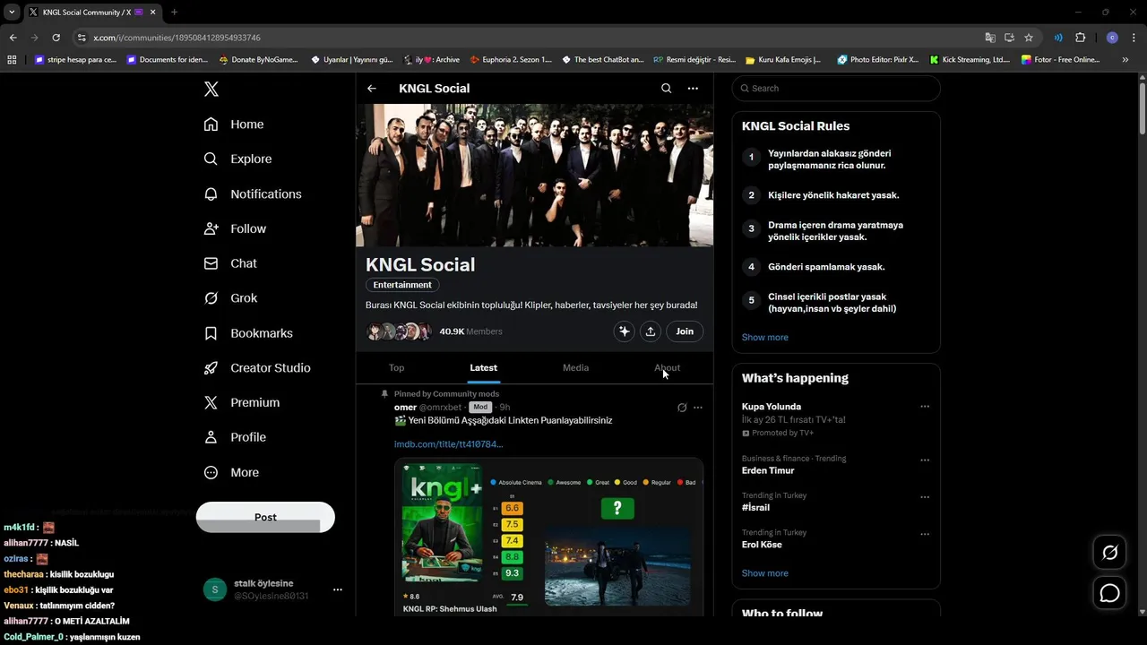Viewport: 1147px width, 645px height.
Task: Open floating Grok button at bottom right
Action: [x=1109, y=553]
